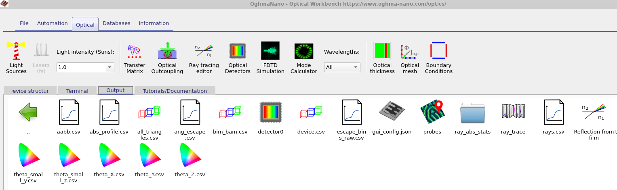Open the rays.csv file
Image resolution: width=617 pixels, height=190 pixels.
click(x=554, y=117)
